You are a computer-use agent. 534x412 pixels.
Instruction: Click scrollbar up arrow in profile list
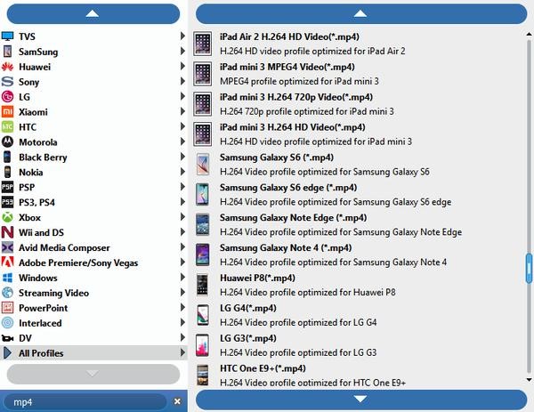click(x=529, y=34)
